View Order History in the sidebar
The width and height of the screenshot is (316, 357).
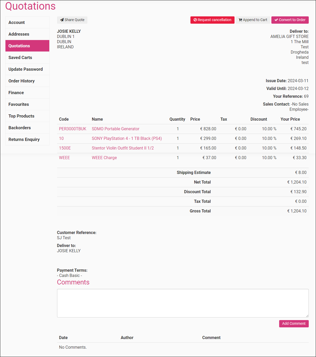tap(22, 81)
